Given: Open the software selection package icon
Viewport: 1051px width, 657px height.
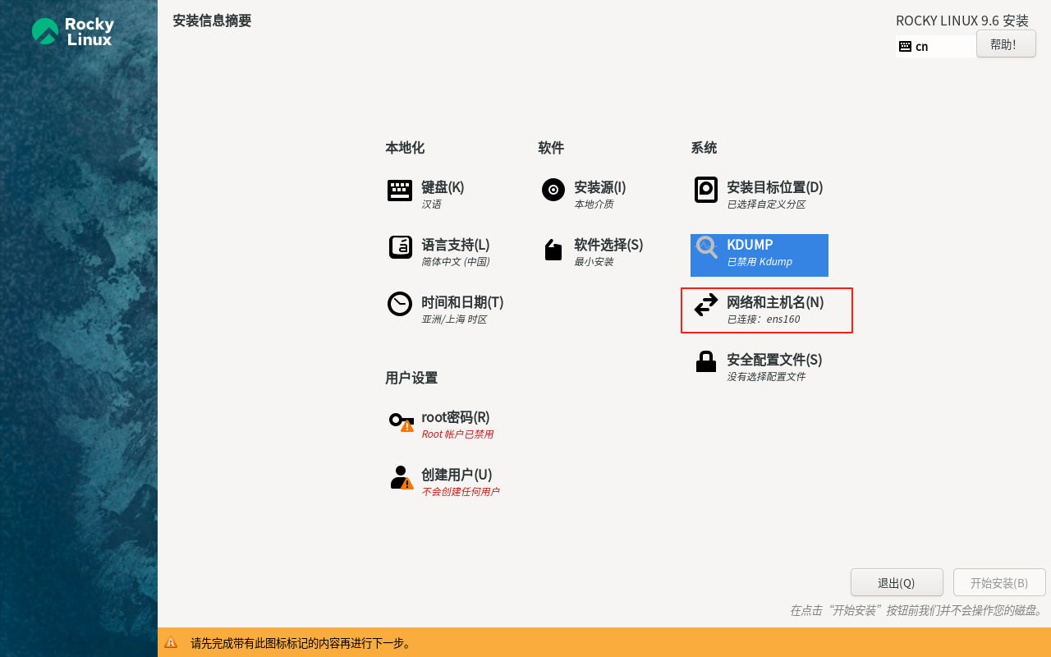Looking at the screenshot, I should pyautogui.click(x=553, y=250).
